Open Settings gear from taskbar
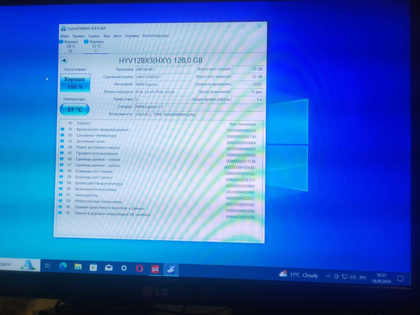Screen dimensions: 420x315 click(x=124, y=268)
